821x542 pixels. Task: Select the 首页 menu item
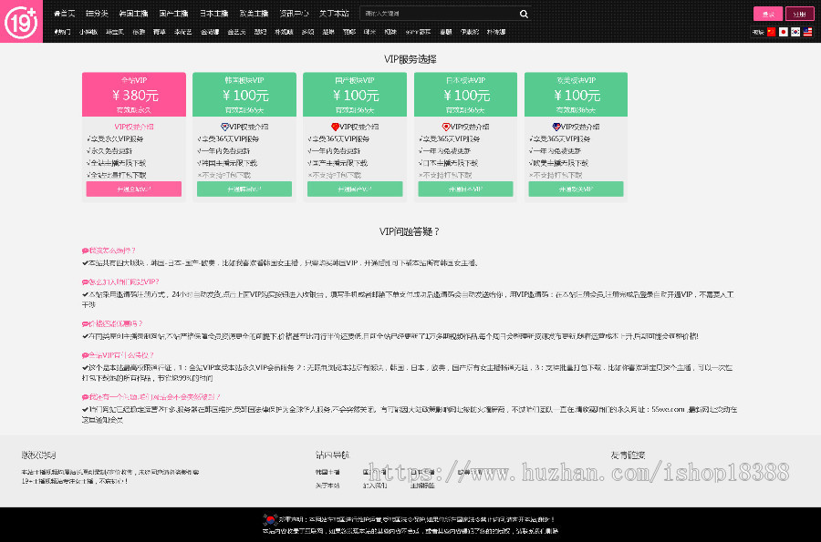pos(63,13)
